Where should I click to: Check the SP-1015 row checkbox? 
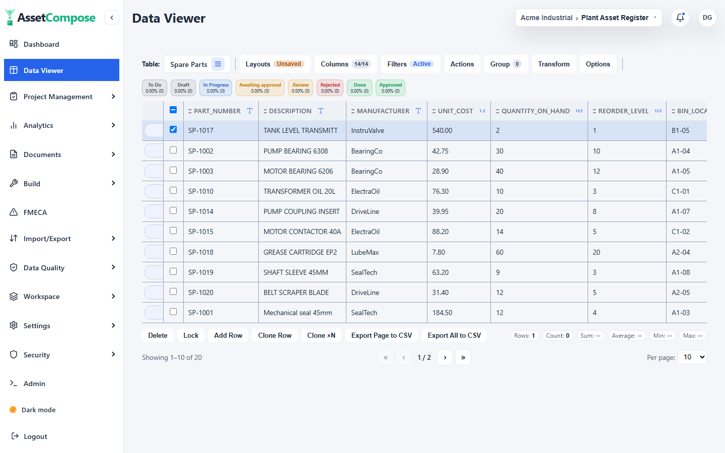coord(173,231)
